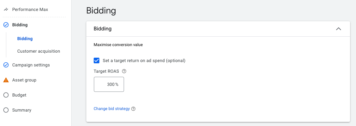
Task: Go to the Asset group step
Action: (x=24, y=80)
